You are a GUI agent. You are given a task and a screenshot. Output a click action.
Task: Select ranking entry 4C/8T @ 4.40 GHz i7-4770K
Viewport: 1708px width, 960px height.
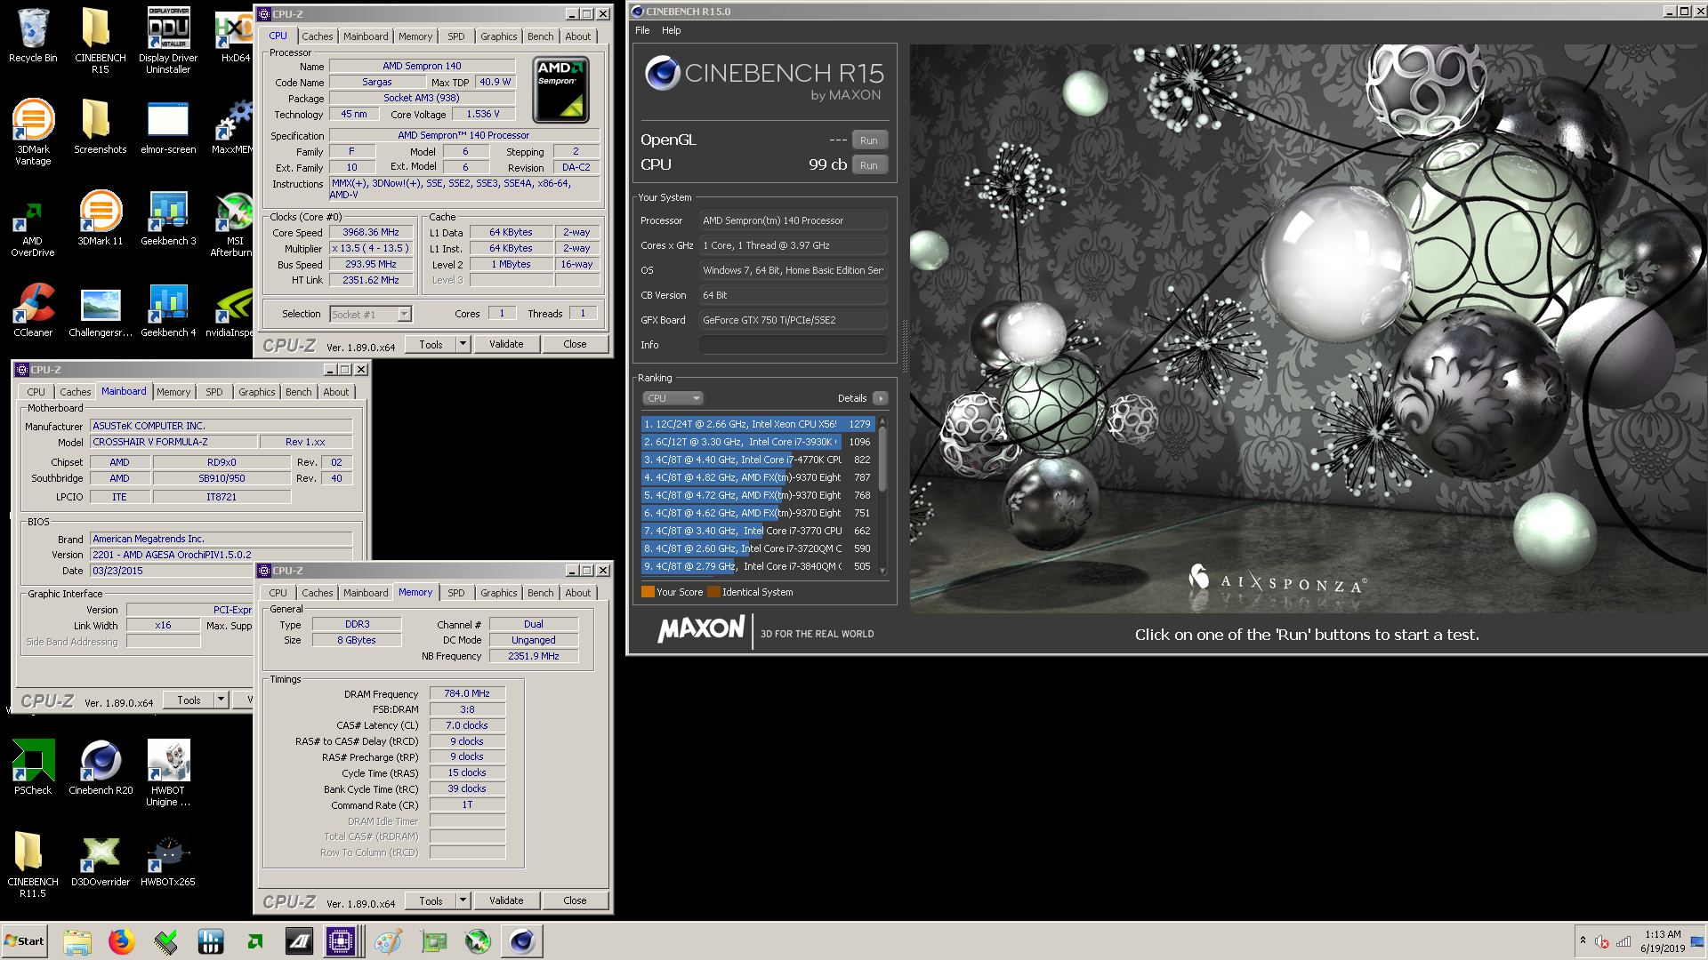tap(758, 460)
